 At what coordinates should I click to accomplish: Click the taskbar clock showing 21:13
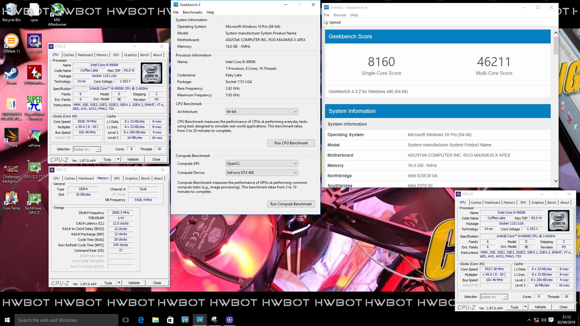click(x=566, y=320)
